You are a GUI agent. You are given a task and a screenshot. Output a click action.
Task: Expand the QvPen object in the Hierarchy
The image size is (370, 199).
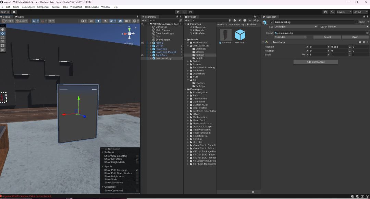150,46
